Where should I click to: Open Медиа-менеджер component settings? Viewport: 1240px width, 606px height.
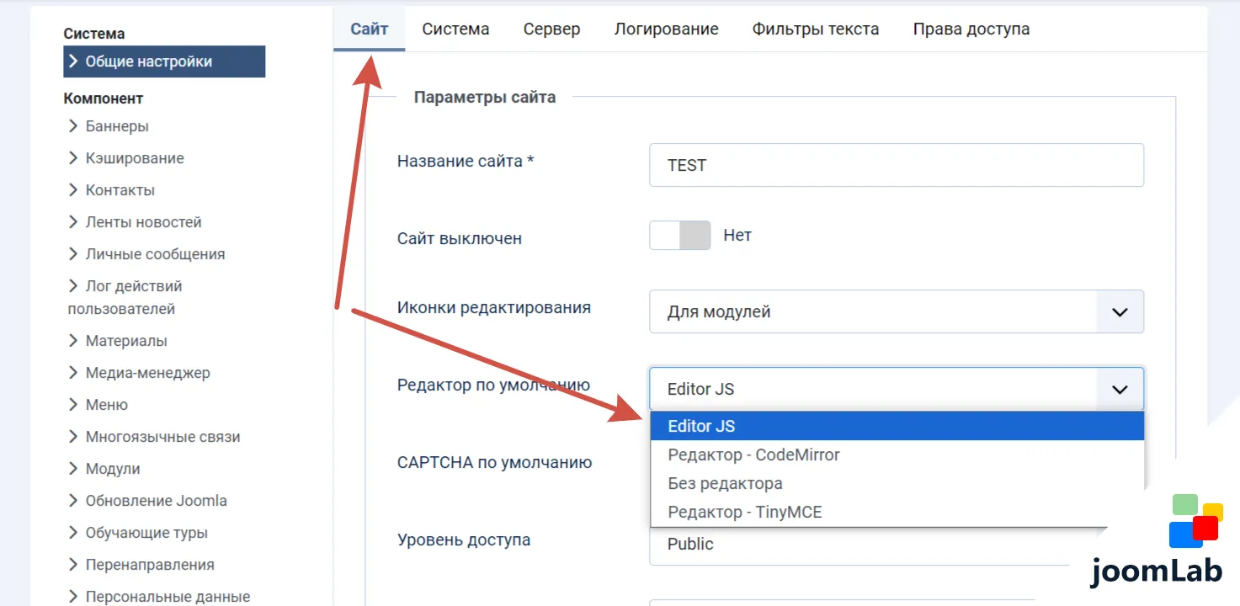(139, 373)
